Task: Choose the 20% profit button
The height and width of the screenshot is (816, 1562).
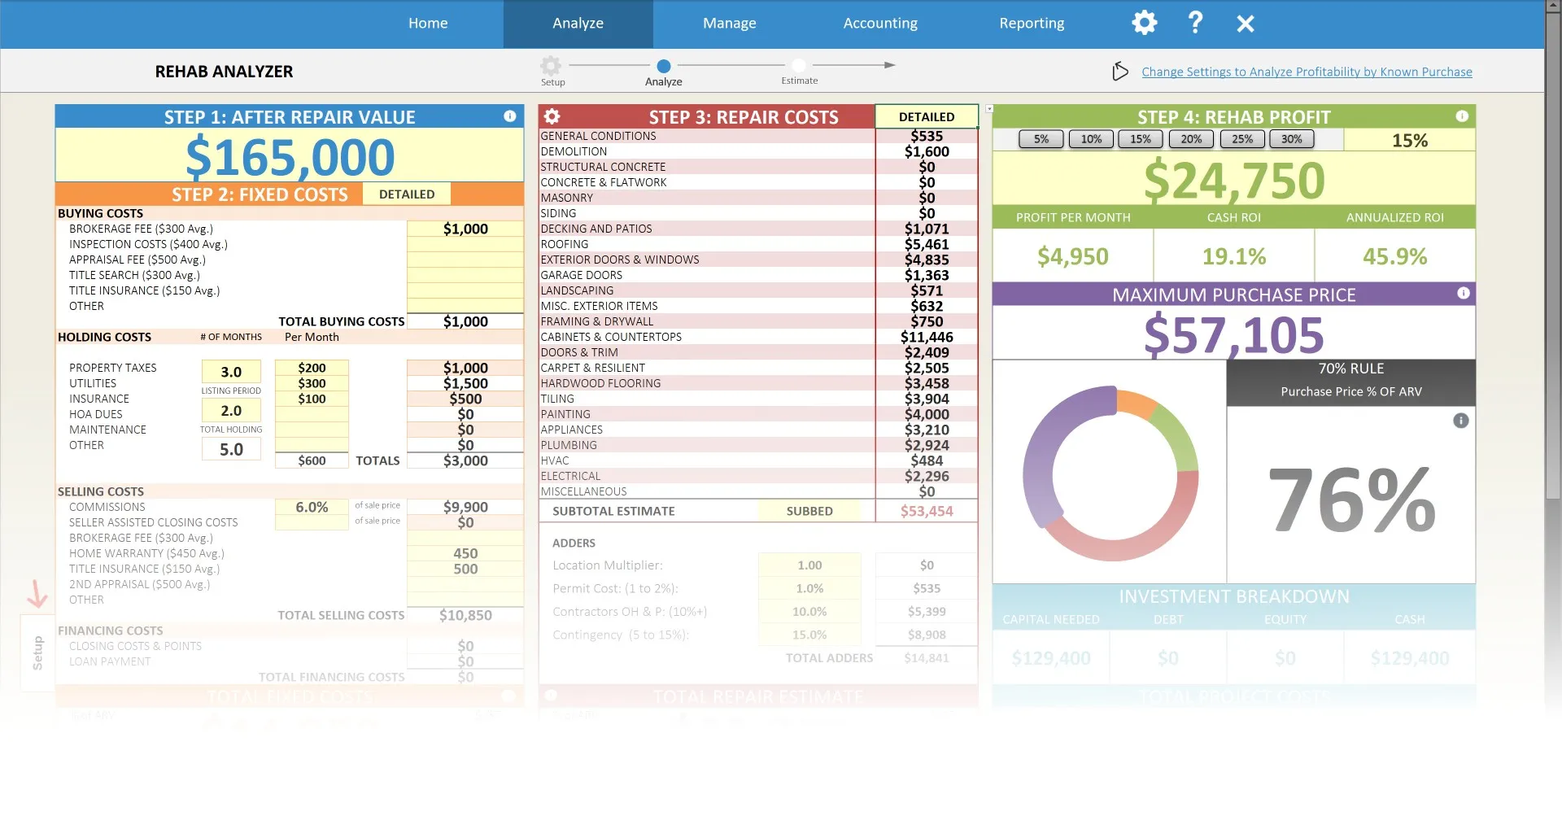Action: [x=1191, y=139]
